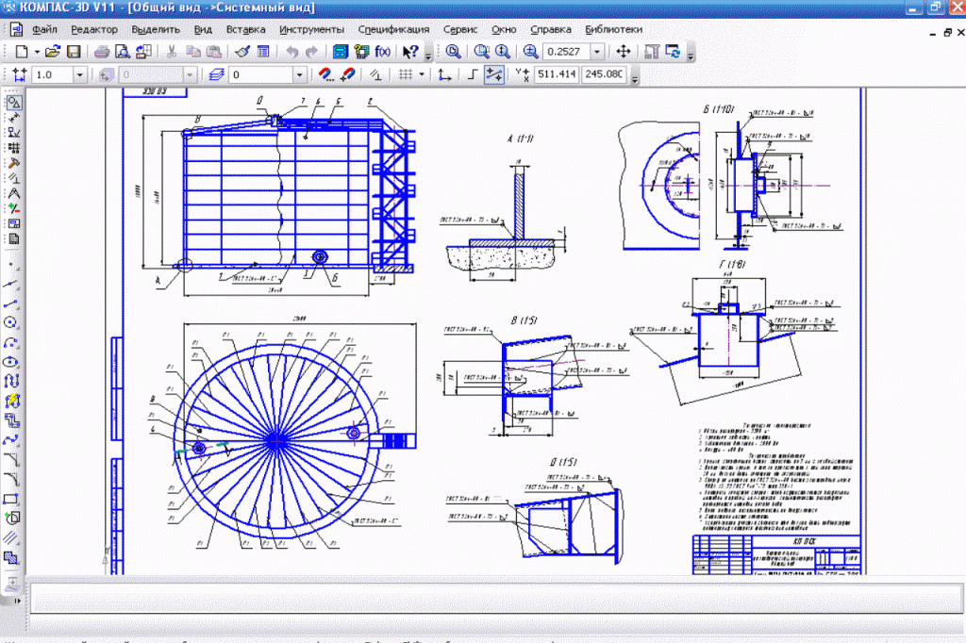Open the Вид menu
Image resolution: width=966 pixels, height=643 pixels.
coord(204,29)
